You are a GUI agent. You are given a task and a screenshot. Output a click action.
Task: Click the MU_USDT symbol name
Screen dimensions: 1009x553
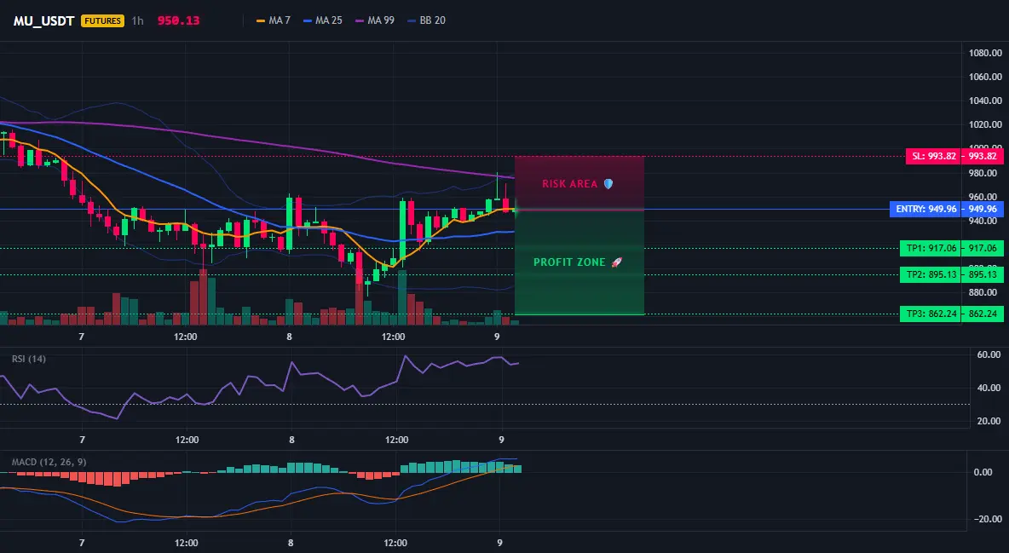tap(44, 20)
